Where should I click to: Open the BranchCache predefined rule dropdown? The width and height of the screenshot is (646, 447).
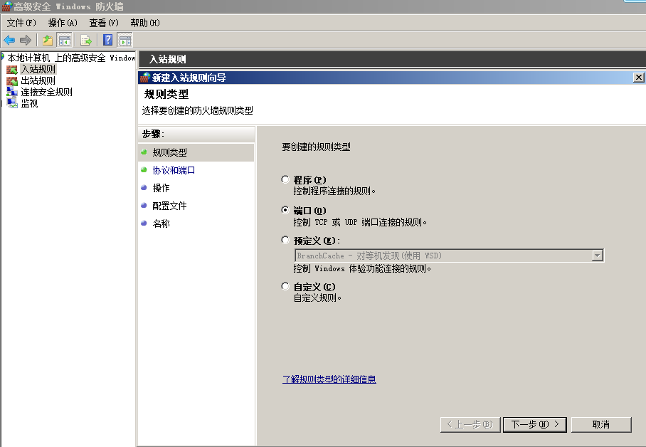598,256
